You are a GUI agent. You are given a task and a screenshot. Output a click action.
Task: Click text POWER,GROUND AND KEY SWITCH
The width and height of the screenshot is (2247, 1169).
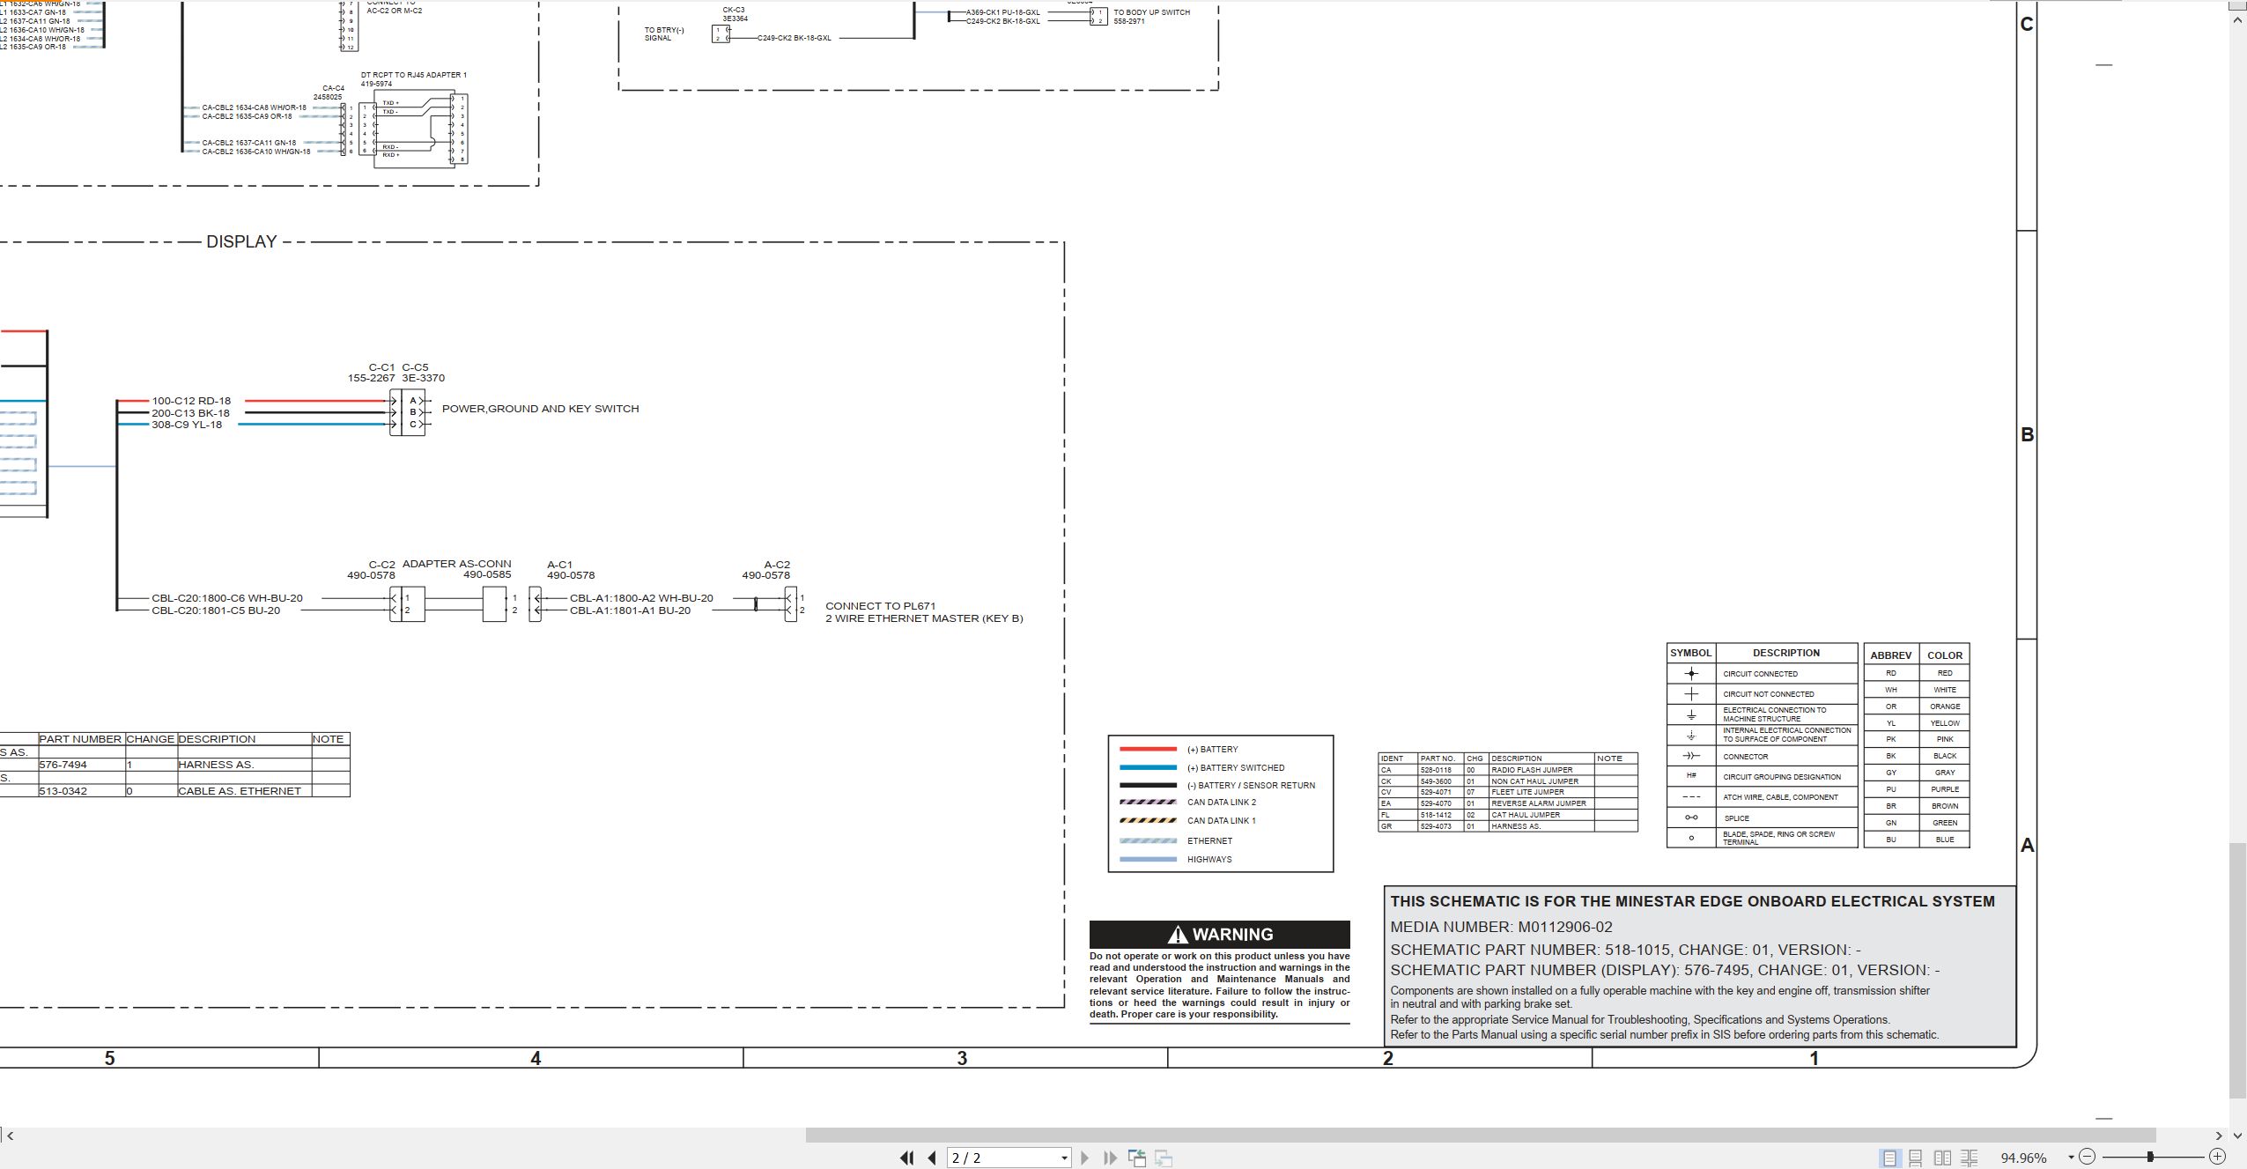tap(540, 409)
